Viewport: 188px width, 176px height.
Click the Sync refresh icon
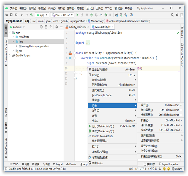[x=16, y=15]
